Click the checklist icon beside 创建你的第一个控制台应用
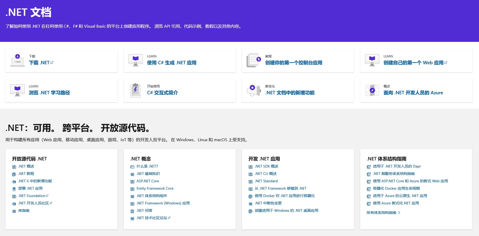 click(x=254, y=60)
